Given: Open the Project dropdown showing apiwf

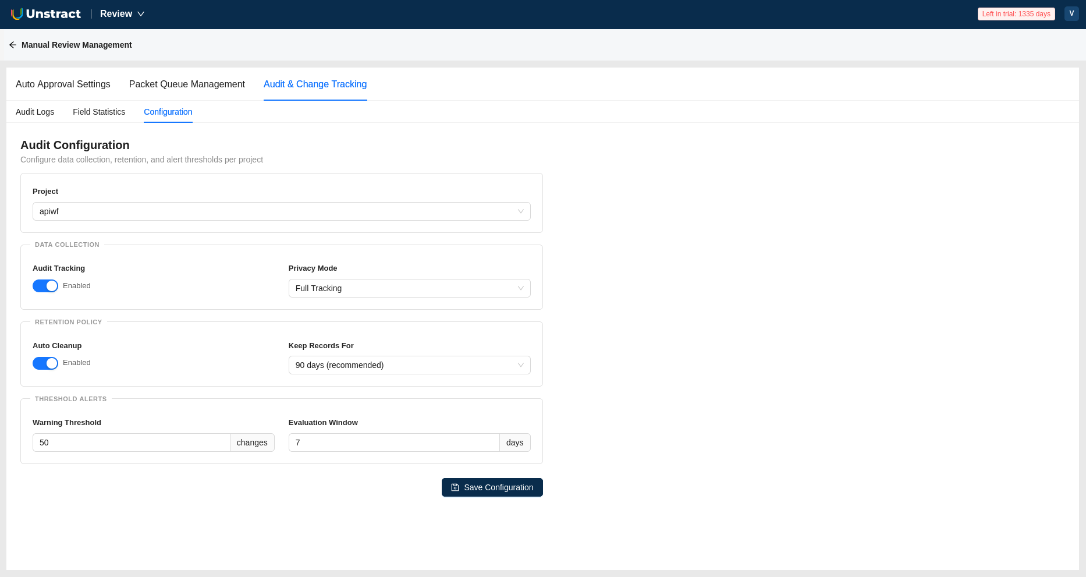Looking at the screenshot, I should (282, 211).
